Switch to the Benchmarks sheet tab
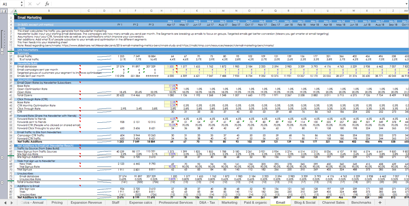 point(361,203)
